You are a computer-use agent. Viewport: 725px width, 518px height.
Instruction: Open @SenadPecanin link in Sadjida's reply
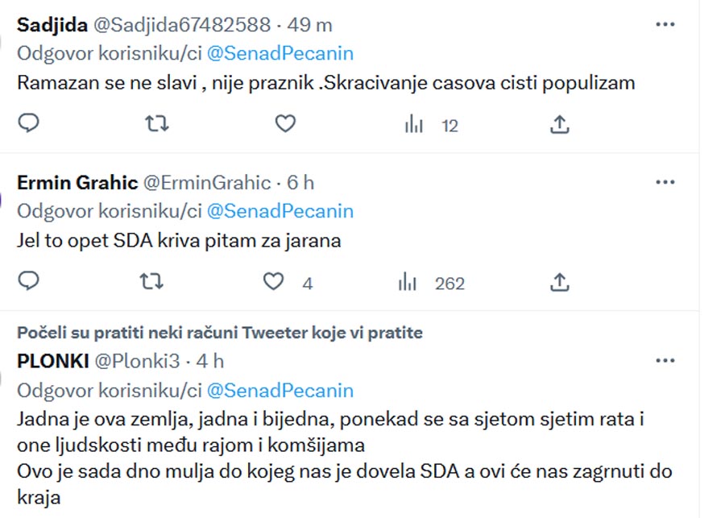click(x=280, y=53)
